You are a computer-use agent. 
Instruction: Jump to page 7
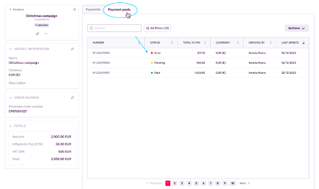pos(211,183)
